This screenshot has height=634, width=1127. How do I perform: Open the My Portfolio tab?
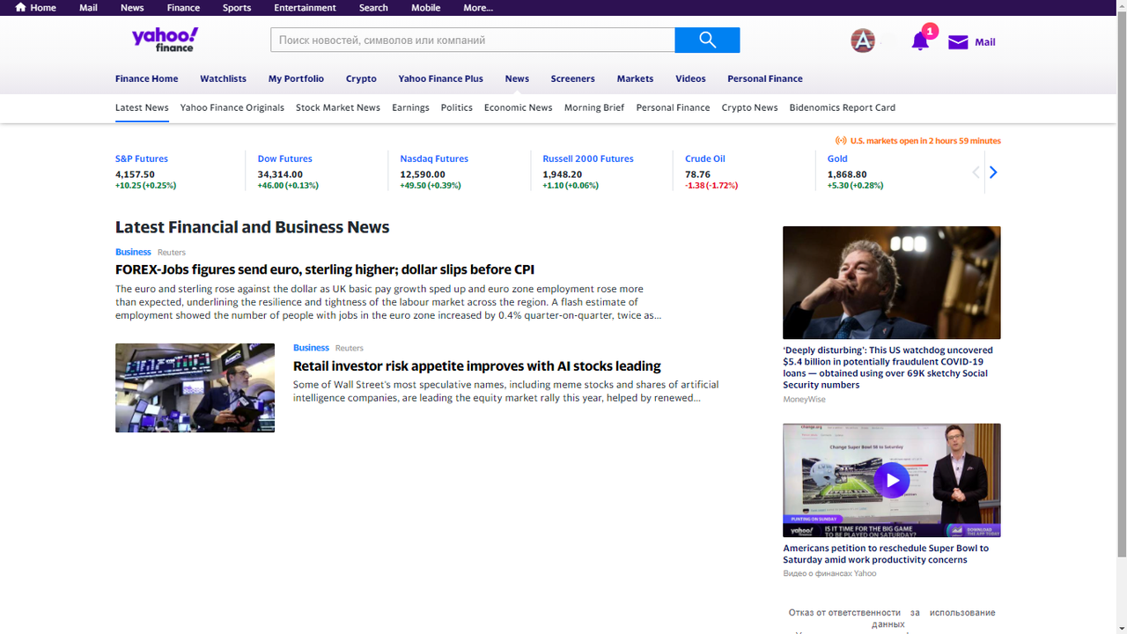pos(296,78)
